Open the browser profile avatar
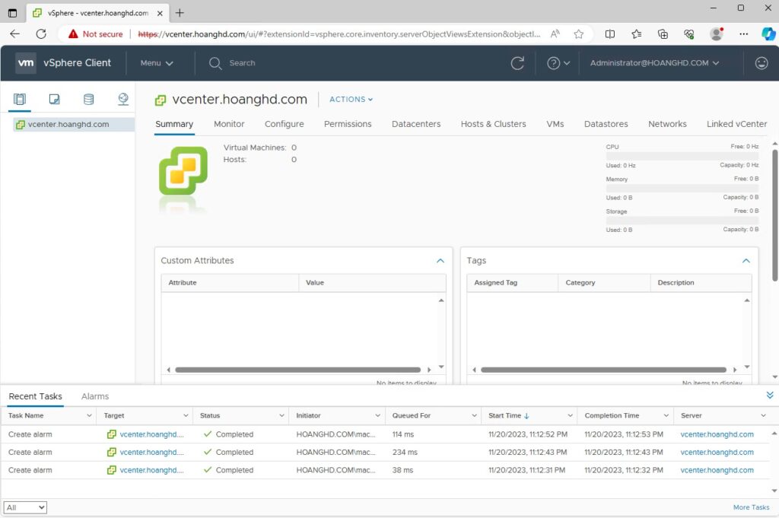The height and width of the screenshot is (518, 779). click(717, 33)
